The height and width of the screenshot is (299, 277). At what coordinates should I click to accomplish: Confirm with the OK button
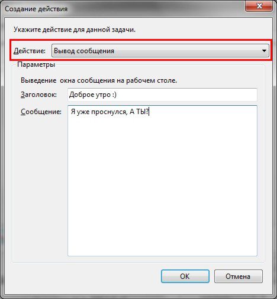(x=185, y=277)
